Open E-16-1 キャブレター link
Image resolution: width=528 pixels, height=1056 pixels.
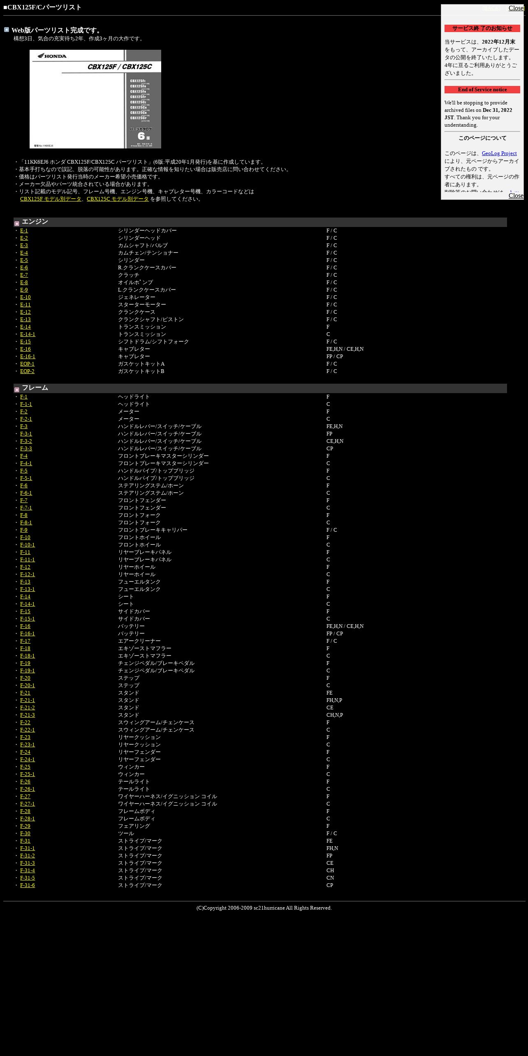[x=28, y=357]
